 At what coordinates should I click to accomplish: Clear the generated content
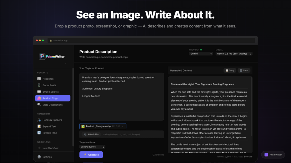244,70
